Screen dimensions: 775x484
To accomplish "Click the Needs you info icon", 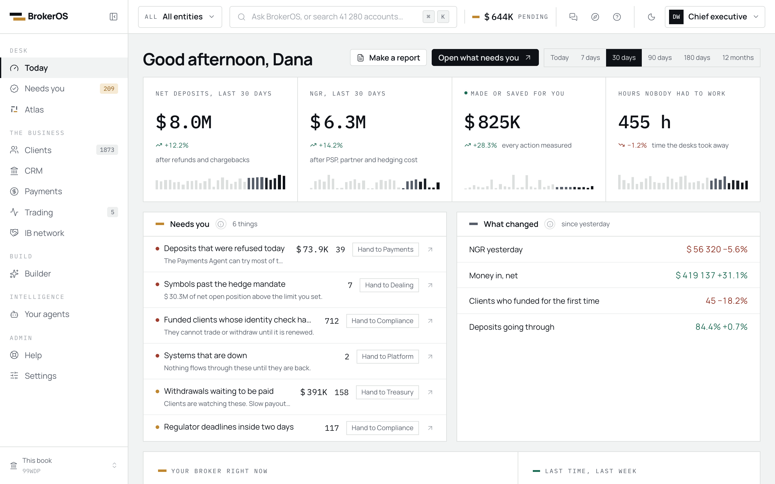I will pyautogui.click(x=221, y=224).
